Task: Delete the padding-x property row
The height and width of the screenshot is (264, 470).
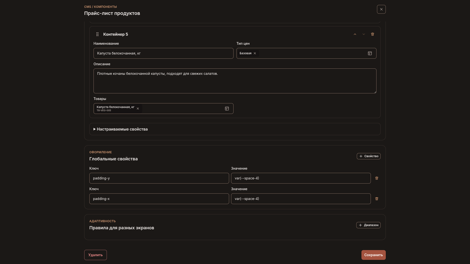Action: point(377,199)
